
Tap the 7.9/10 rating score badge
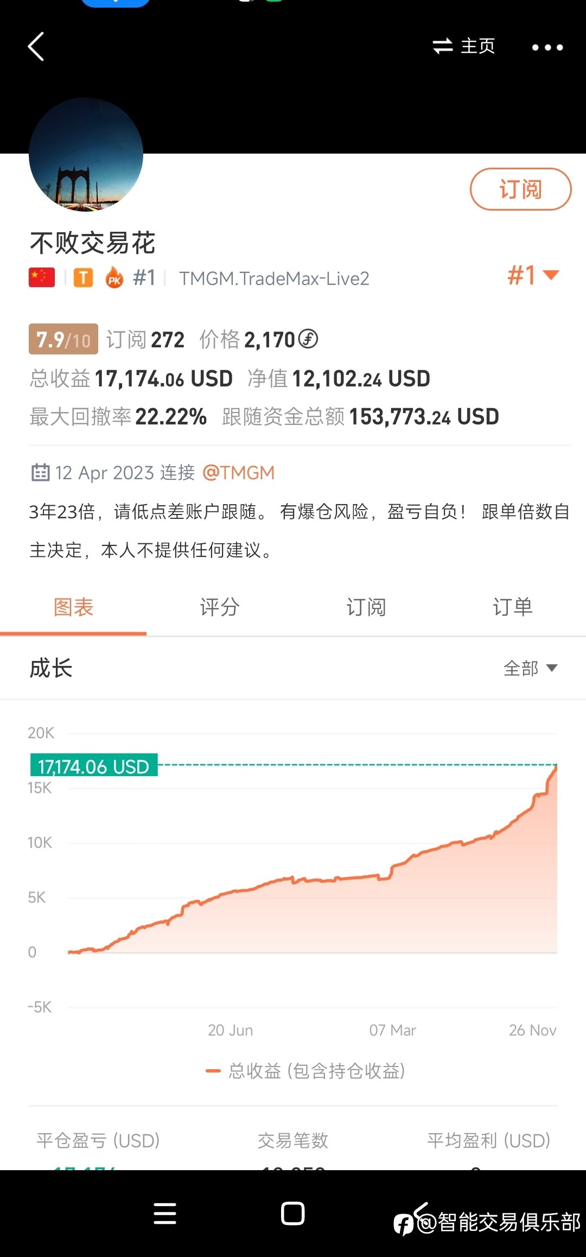[x=63, y=339]
